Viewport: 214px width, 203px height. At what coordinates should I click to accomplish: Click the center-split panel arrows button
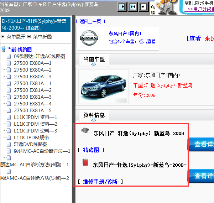133,7
